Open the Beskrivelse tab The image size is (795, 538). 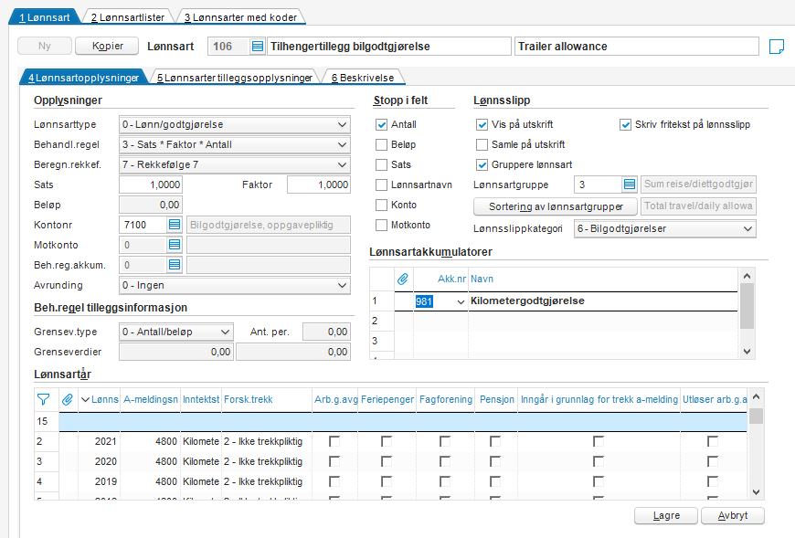[x=363, y=78]
